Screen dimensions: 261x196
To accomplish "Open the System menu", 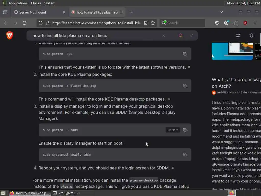I will point(50,3).
